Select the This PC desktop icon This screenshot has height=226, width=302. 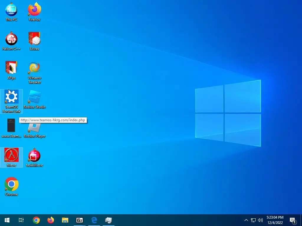tap(12, 12)
